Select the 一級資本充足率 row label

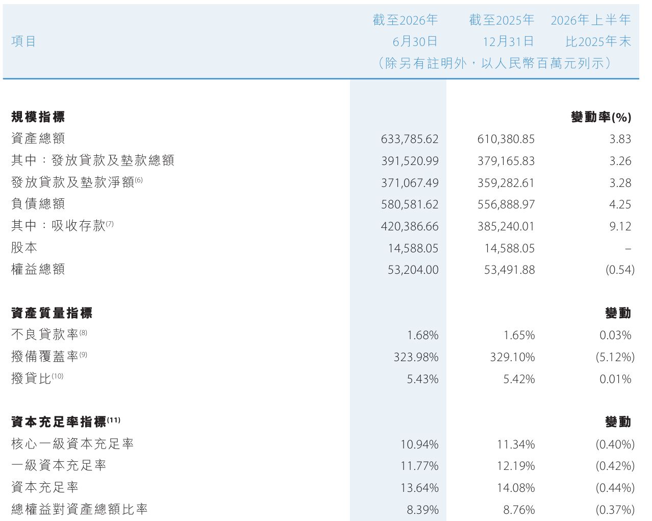[x=59, y=465]
